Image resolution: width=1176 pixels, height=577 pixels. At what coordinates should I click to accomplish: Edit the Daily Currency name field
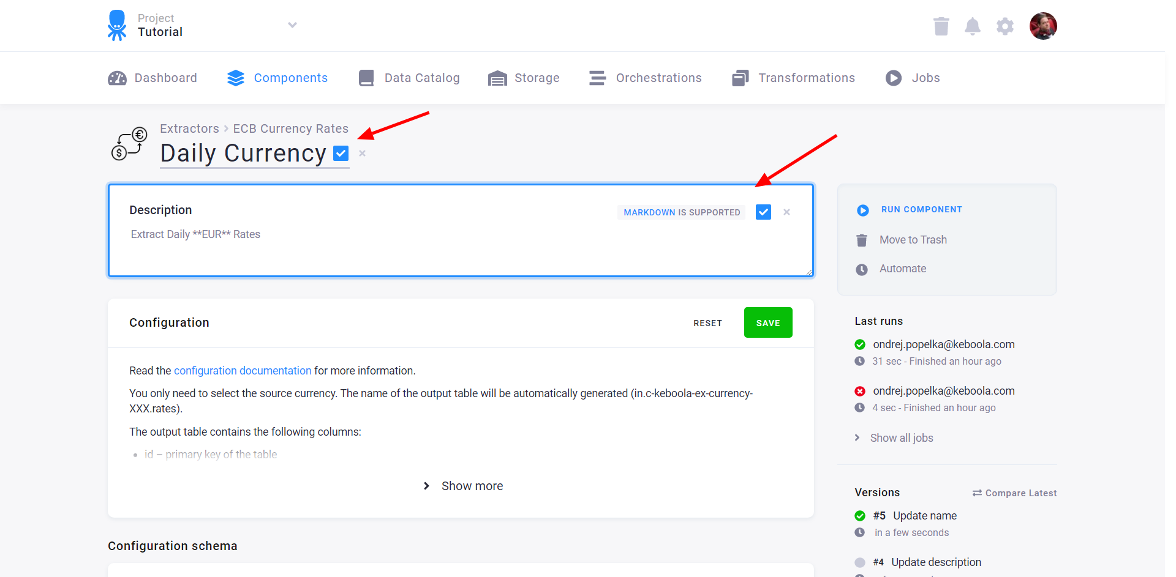pyautogui.click(x=243, y=153)
